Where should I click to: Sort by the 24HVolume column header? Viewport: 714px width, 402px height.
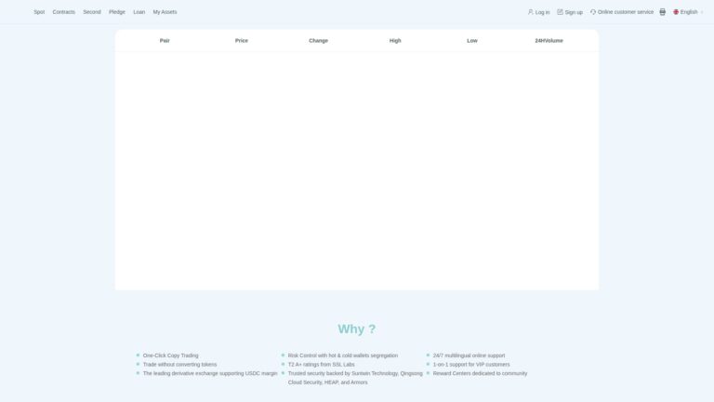pyautogui.click(x=549, y=41)
